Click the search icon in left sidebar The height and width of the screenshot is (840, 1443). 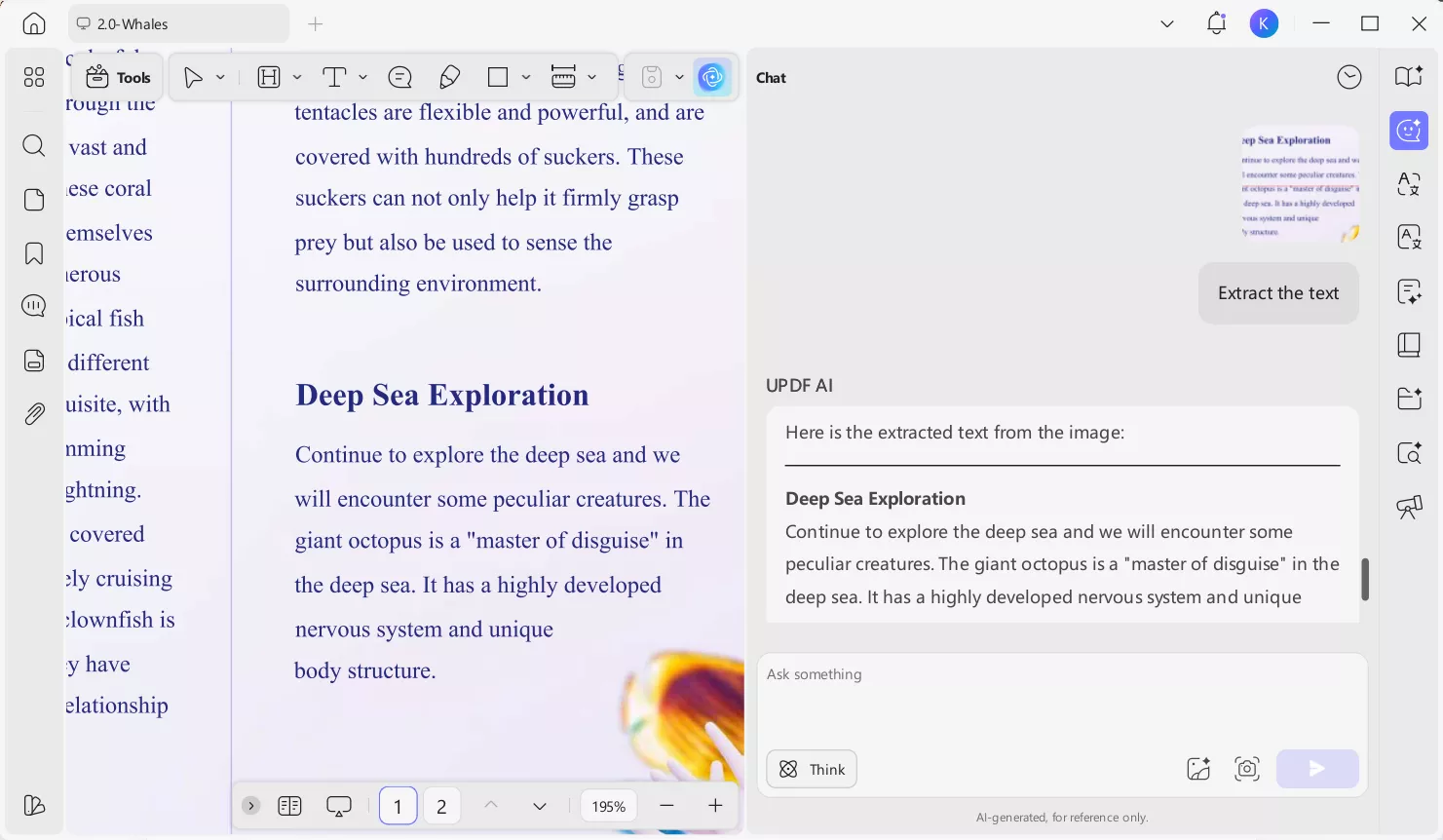pos(34,146)
